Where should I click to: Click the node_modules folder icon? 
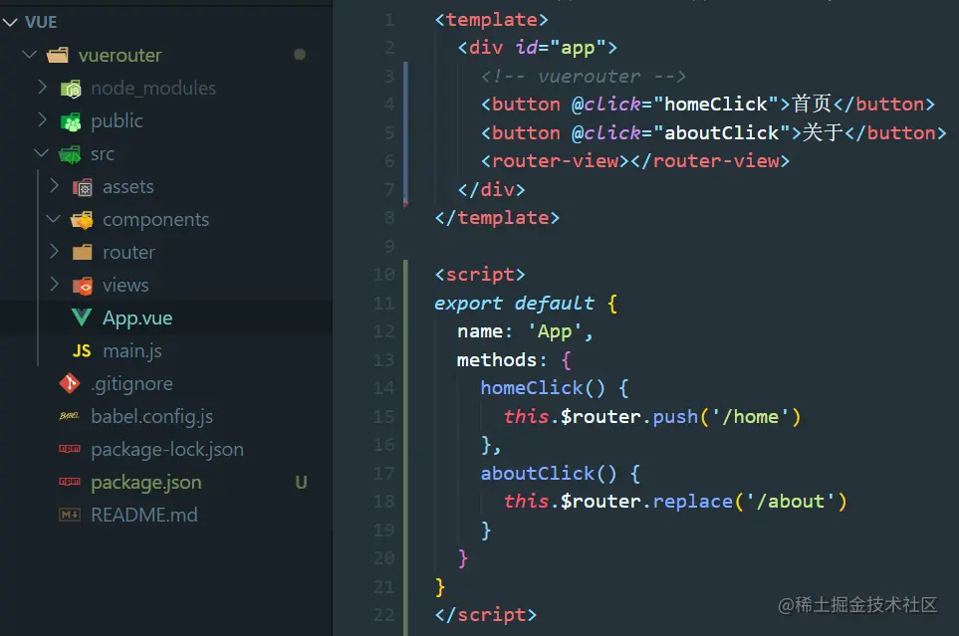(71, 89)
